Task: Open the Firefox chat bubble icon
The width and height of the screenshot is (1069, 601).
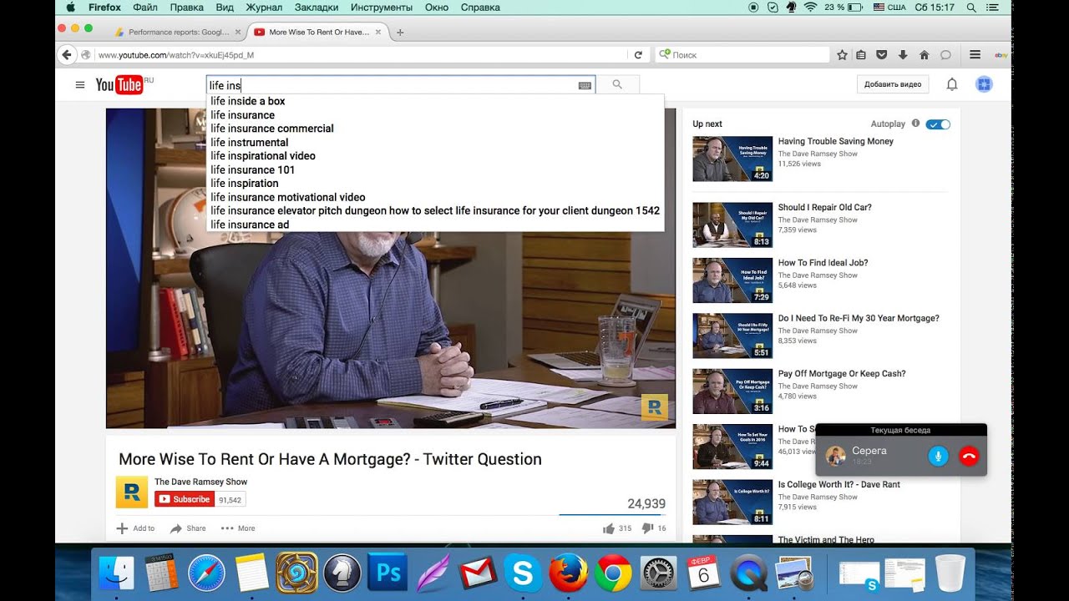Action: (x=945, y=55)
